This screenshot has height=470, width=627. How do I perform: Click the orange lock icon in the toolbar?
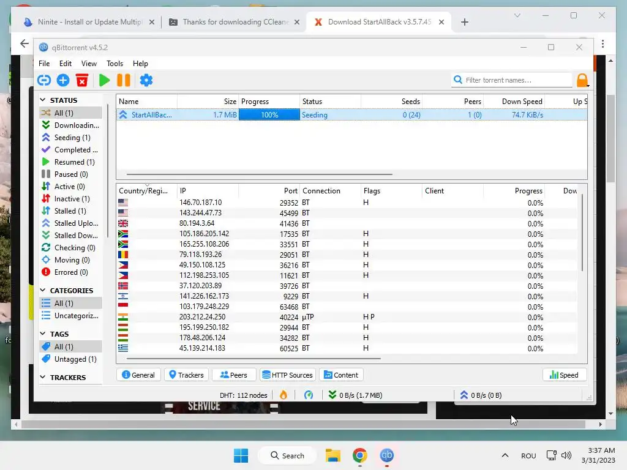(x=583, y=80)
